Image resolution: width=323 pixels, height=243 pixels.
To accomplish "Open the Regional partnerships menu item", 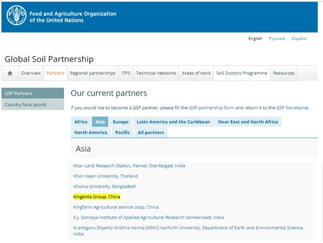I will tap(92, 73).
